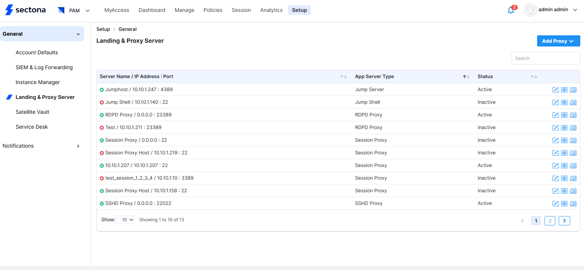
Task: Open the notifications bell icon
Action: (x=511, y=10)
